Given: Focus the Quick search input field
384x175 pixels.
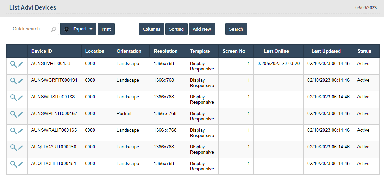Looking at the screenshot, I should 30,29.
